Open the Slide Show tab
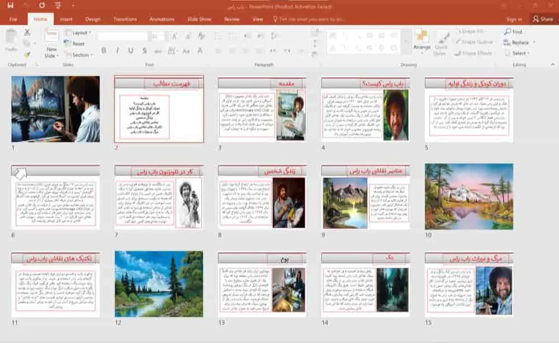 (199, 19)
